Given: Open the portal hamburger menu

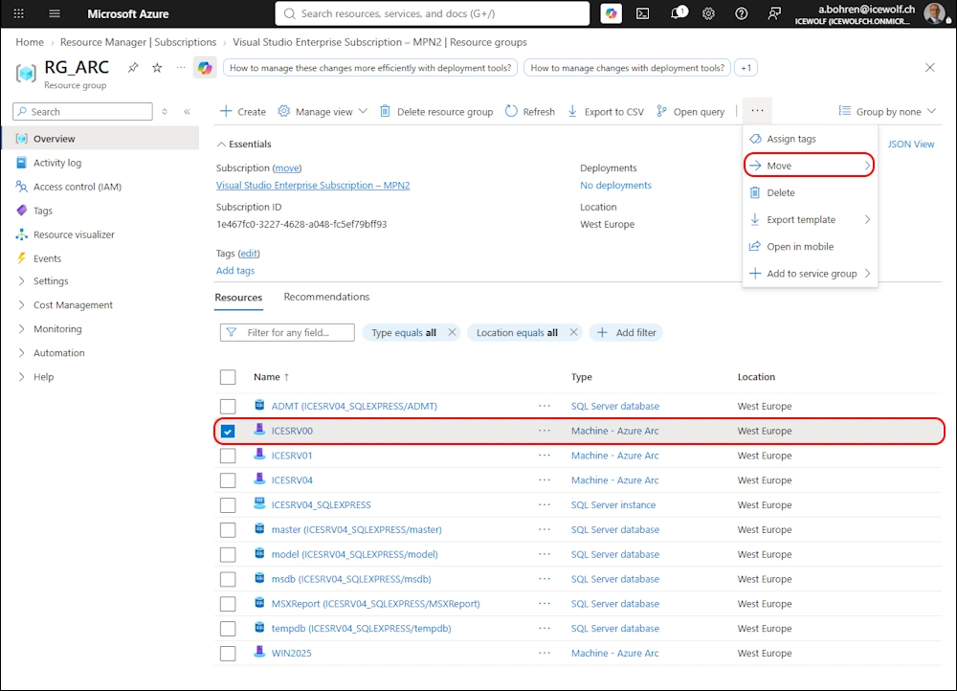Looking at the screenshot, I should tap(55, 13).
